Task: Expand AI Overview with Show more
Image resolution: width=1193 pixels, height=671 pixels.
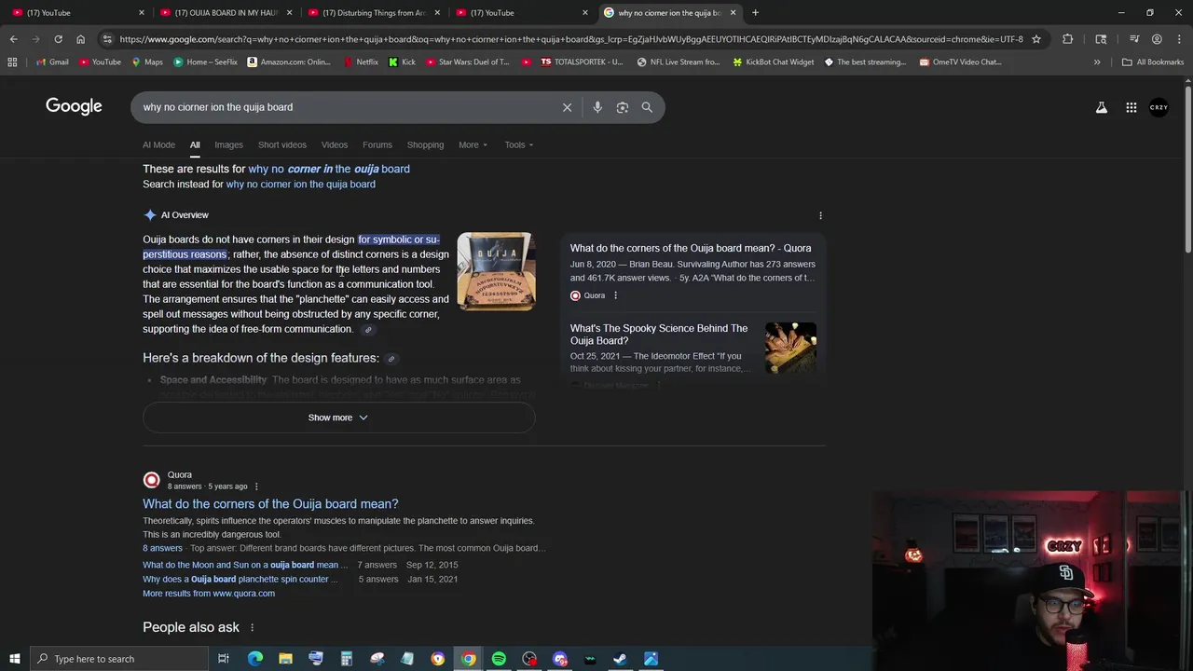Action: tap(338, 418)
